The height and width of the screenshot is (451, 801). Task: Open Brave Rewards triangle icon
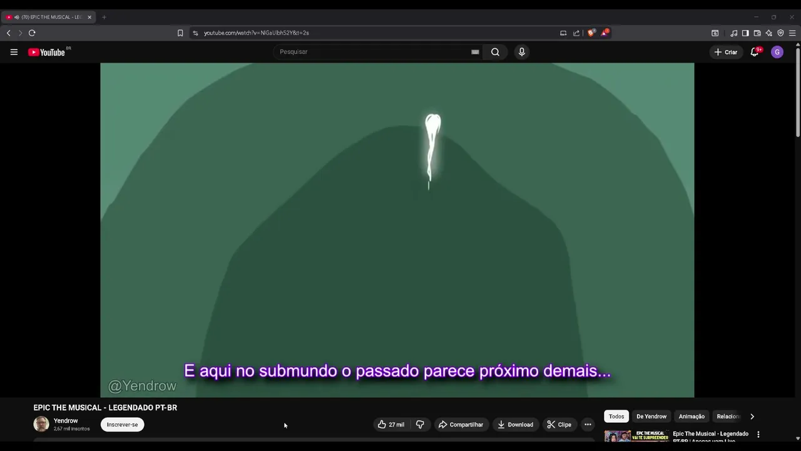[x=605, y=33]
